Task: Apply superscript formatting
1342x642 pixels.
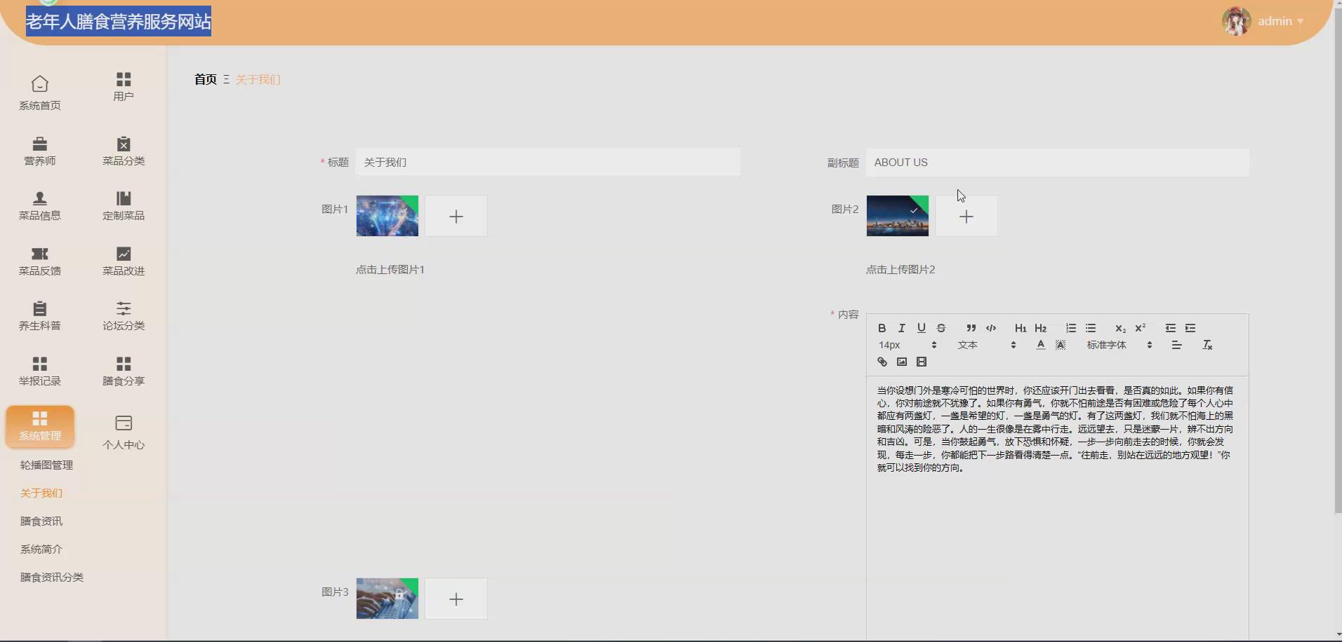Action: pos(1140,328)
